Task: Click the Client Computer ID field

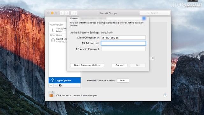Action: point(123,38)
